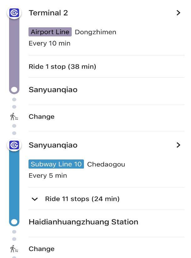The image size is (191, 258).
Task: Open Sanyuanqiao station details chevron
Action: click(x=178, y=145)
